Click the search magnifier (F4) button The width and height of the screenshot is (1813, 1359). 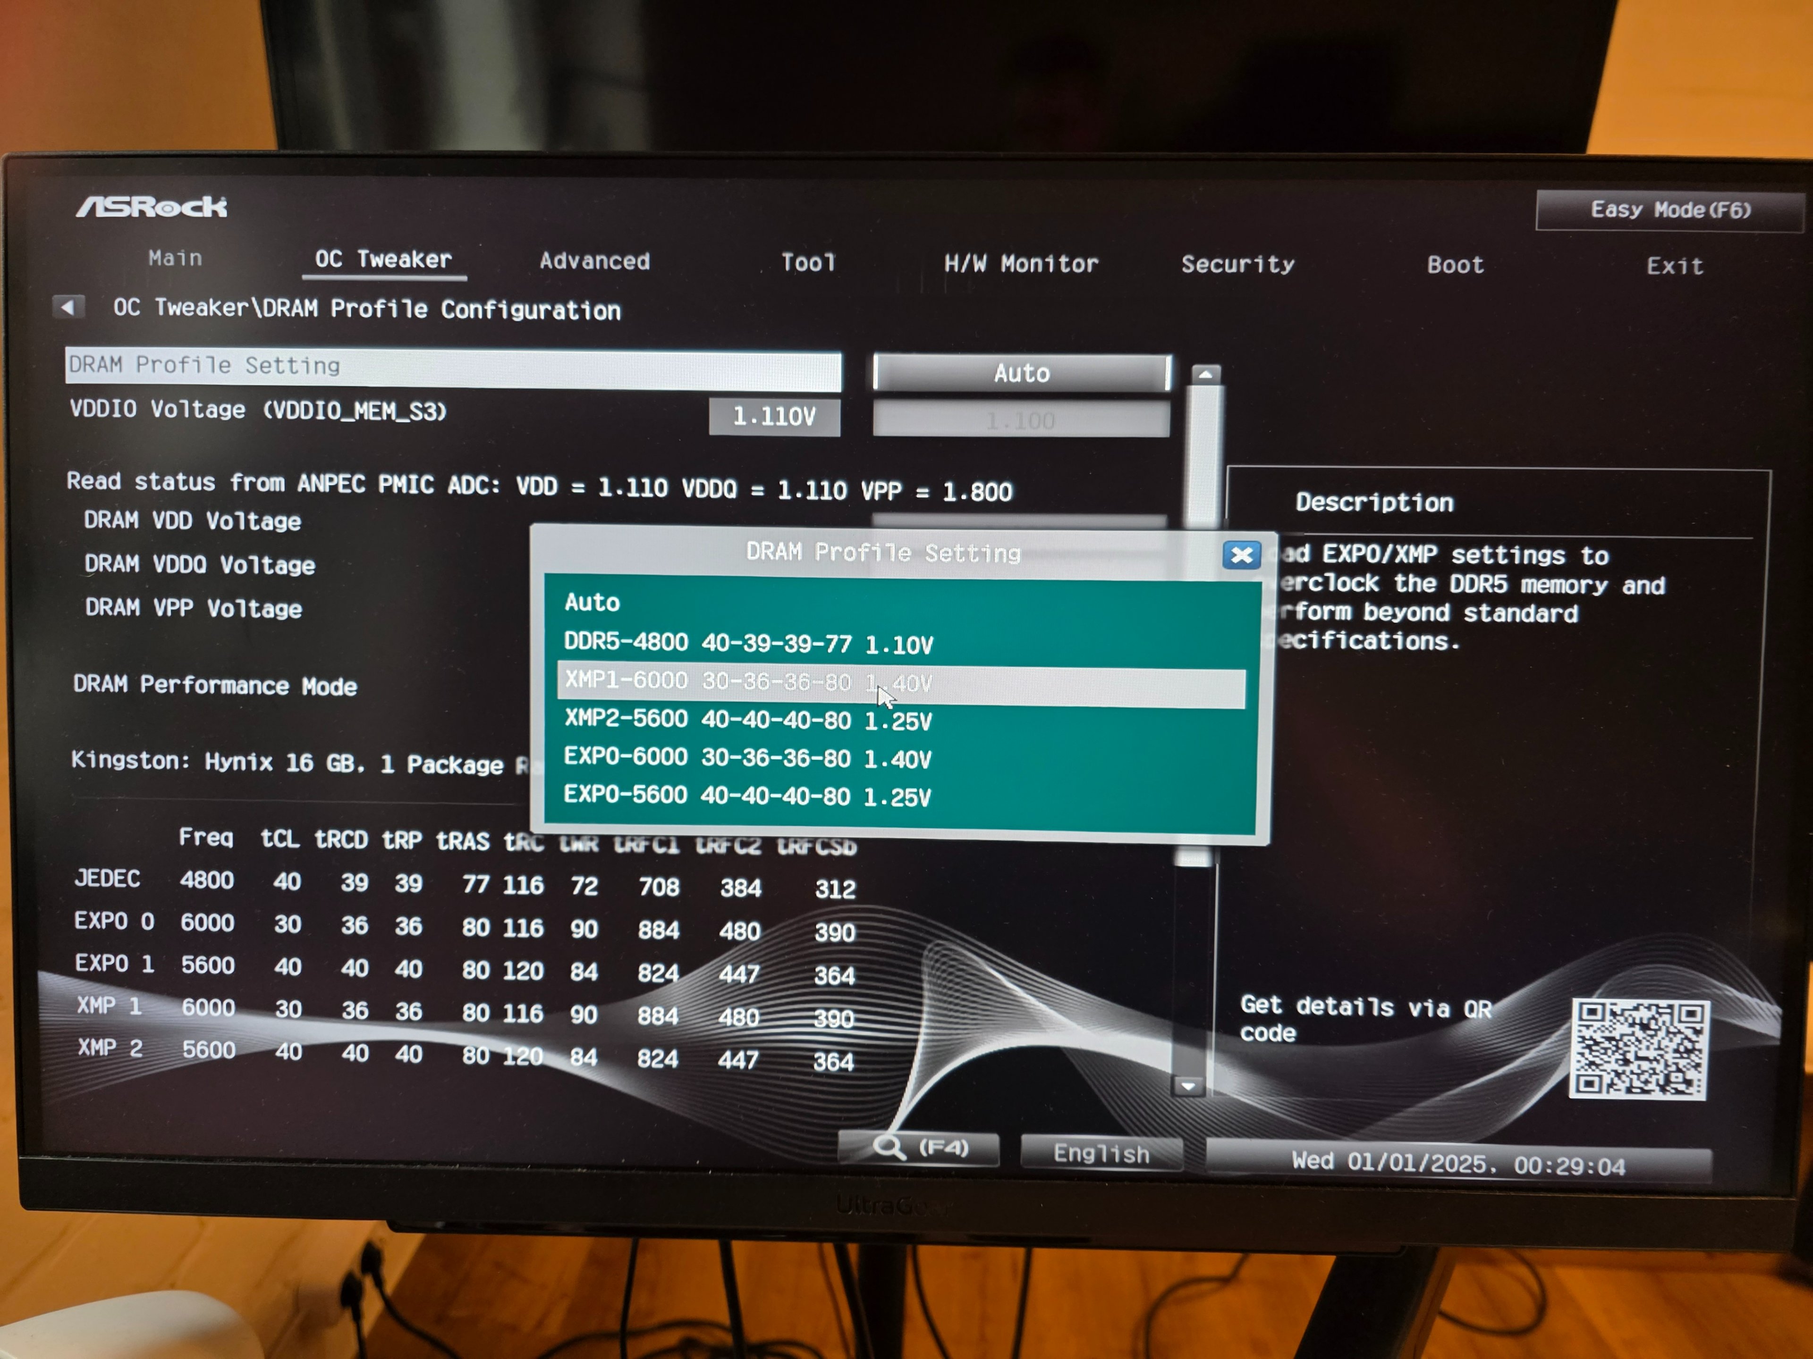click(919, 1149)
